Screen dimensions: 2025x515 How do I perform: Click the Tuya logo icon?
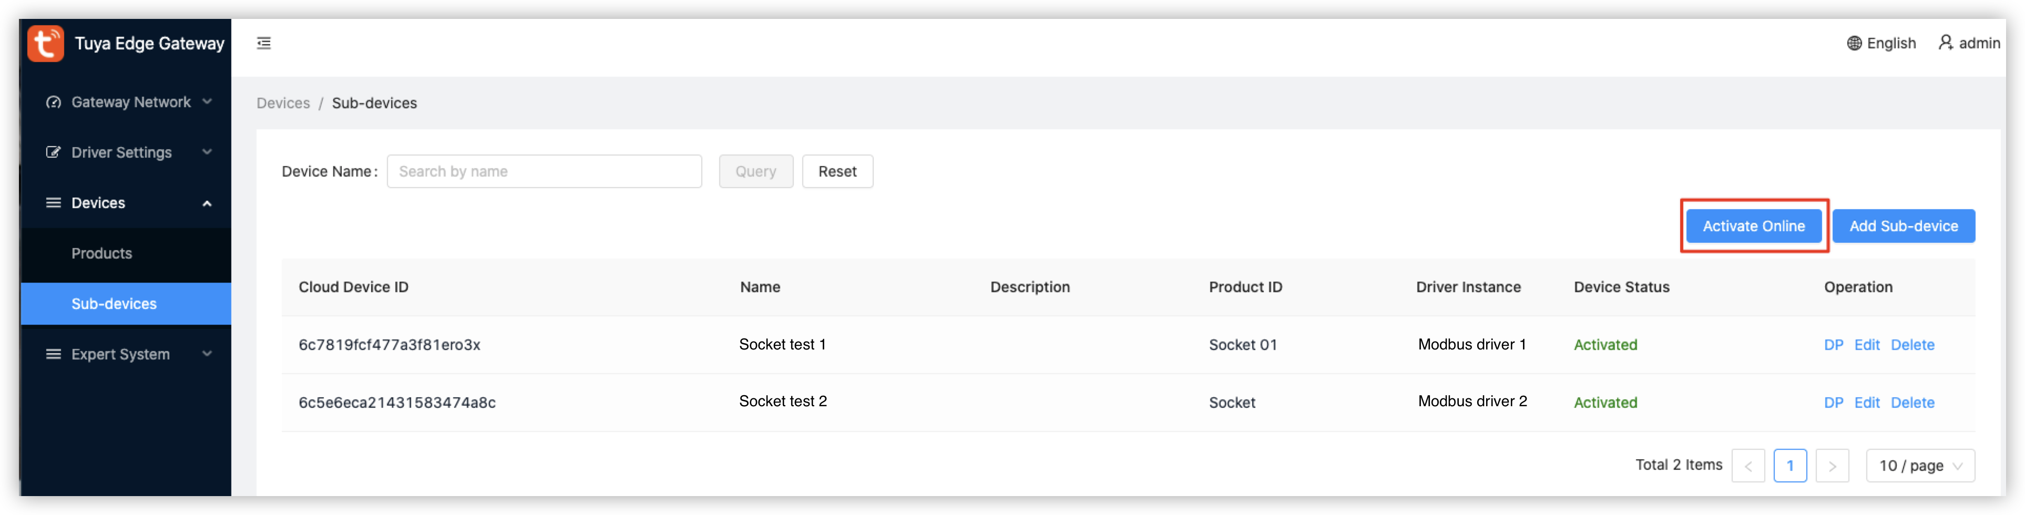click(x=46, y=43)
